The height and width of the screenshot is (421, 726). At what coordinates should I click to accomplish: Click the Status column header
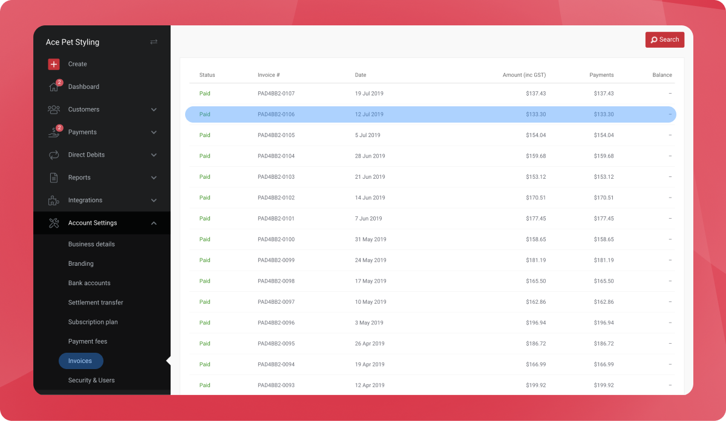click(207, 75)
